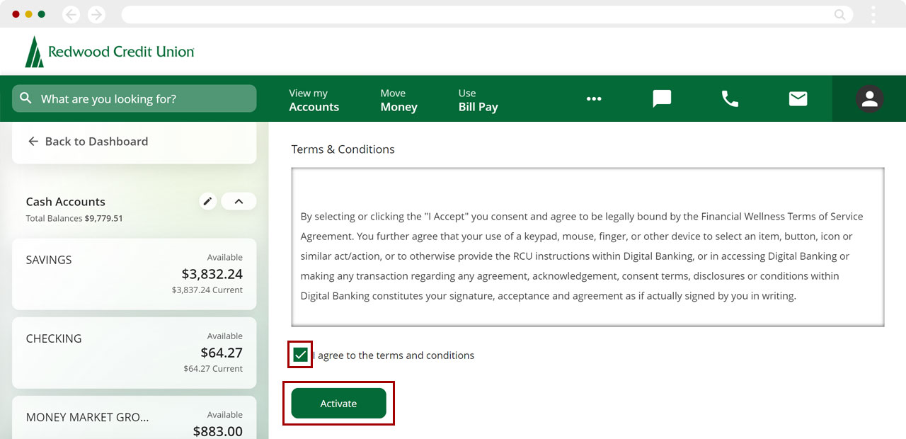Click the pencil edit icon for Cash Accounts
This screenshot has height=439, width=906.
pos(207,202)
